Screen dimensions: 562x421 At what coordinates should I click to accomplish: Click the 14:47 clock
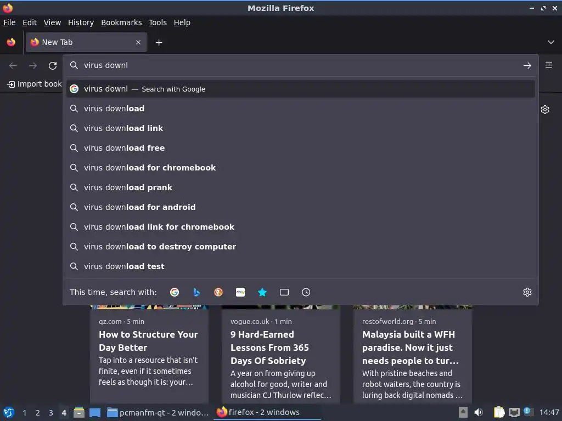click(549, 412)
